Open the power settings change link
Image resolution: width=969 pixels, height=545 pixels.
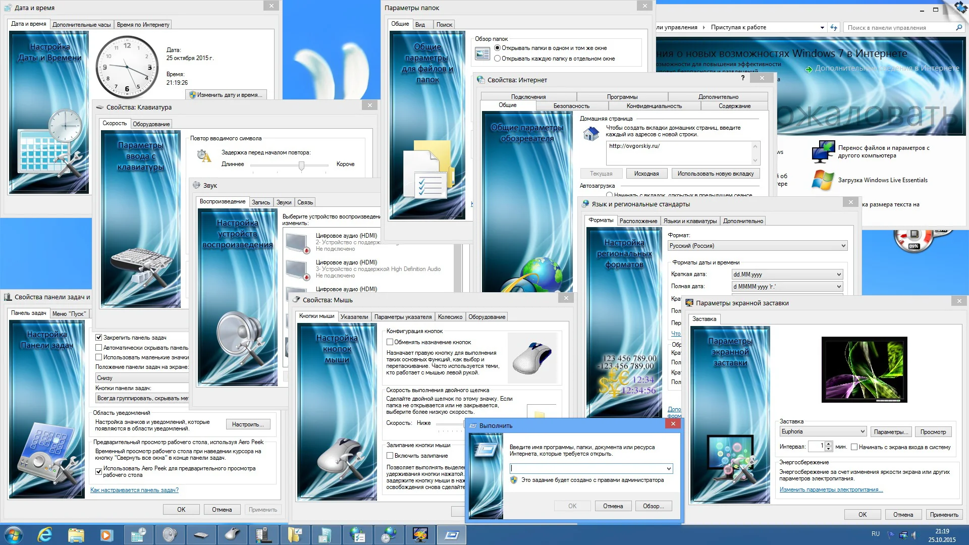(831, 489)
